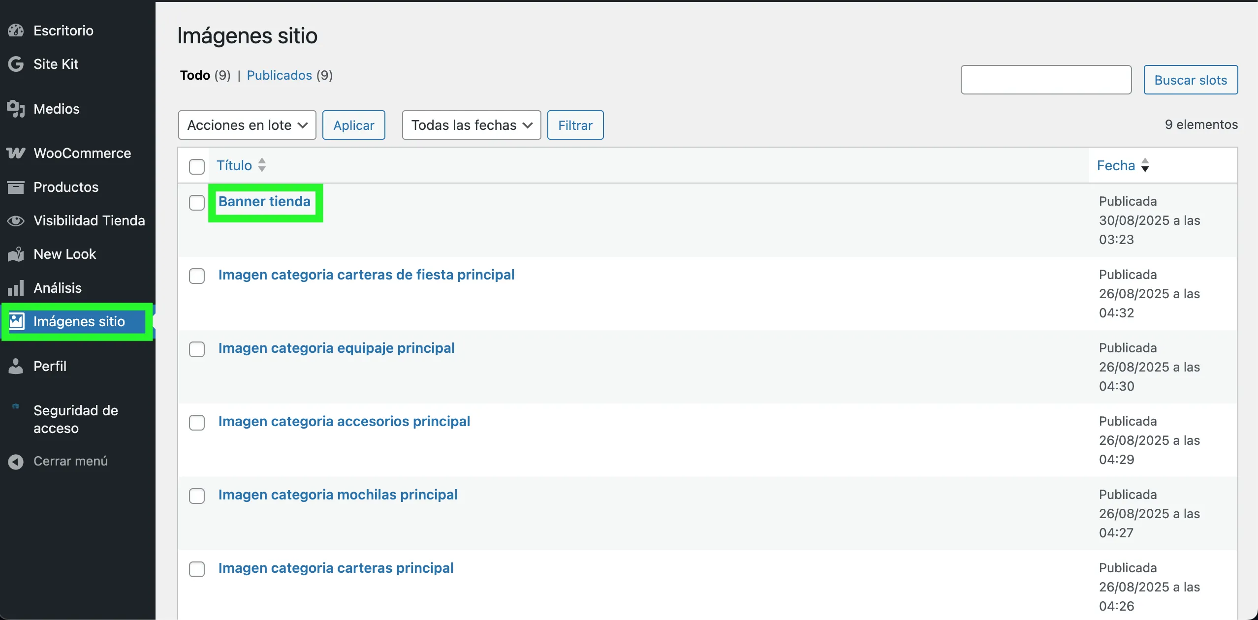Click inside the search input field

(1045, 79)
